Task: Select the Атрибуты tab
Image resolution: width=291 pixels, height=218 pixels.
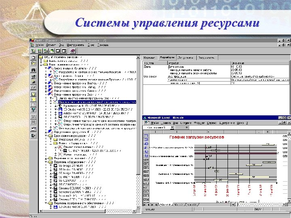Action: pyautogui.click(x=167, y=58)
